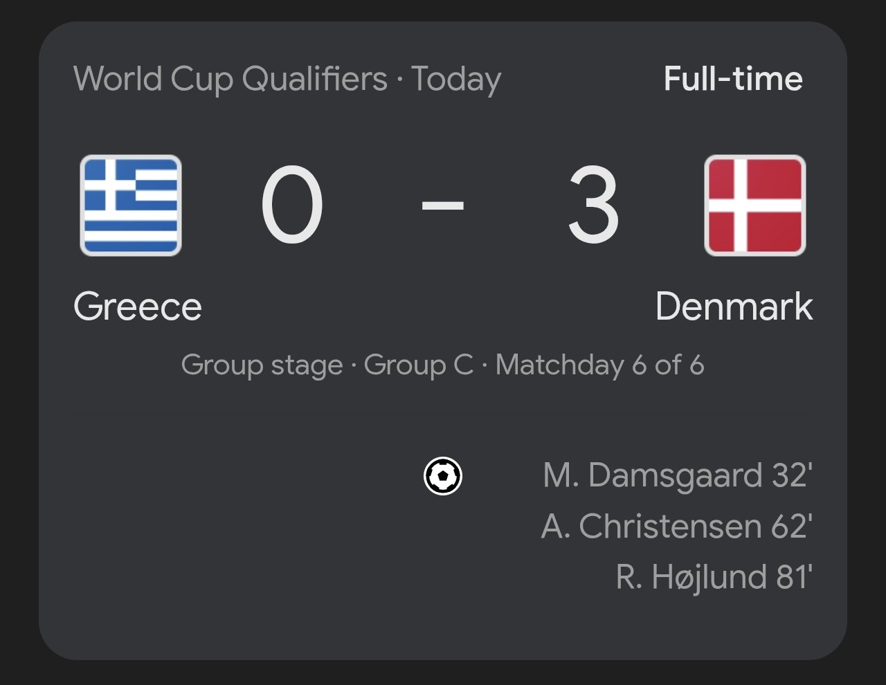Click the Group stage text
886x685 pixels.
pos(262,365)
